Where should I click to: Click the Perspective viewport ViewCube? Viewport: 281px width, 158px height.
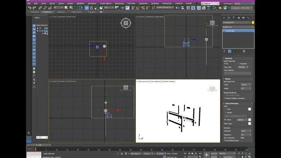click(213, 88)
